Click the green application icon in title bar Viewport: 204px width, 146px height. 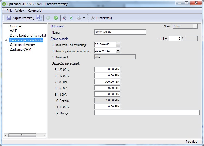click(x=4, y=4)
